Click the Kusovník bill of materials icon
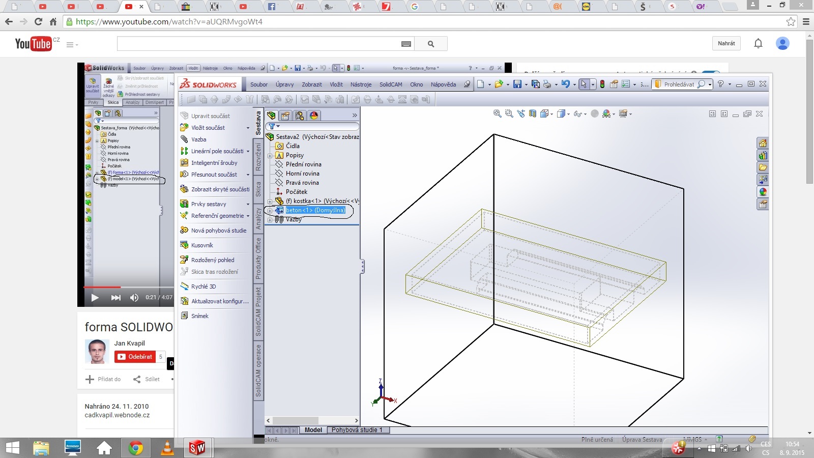Image resolution: width=814 pixels, height=458 pixels. click(x=184, y=245)
